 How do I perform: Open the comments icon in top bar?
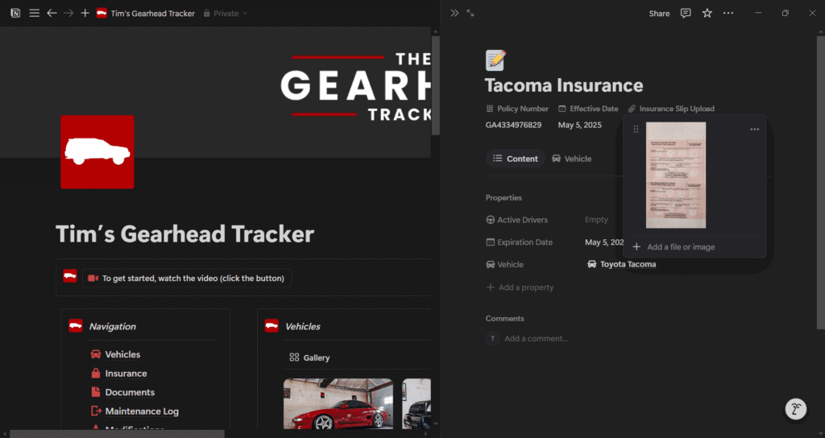click(x=686, y=13)
